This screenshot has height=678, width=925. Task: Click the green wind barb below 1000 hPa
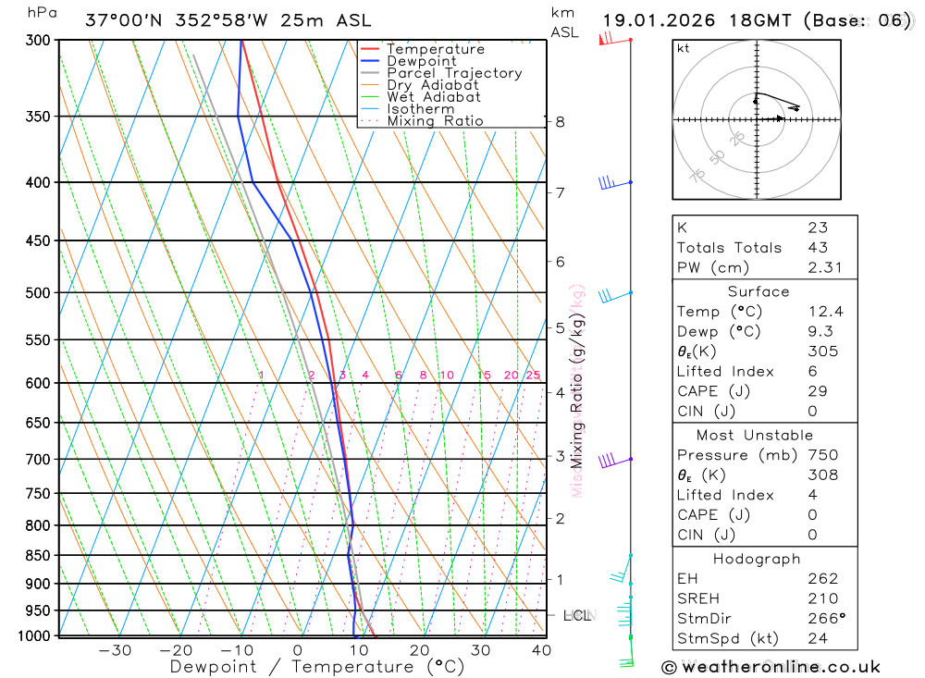click(628, 652)
